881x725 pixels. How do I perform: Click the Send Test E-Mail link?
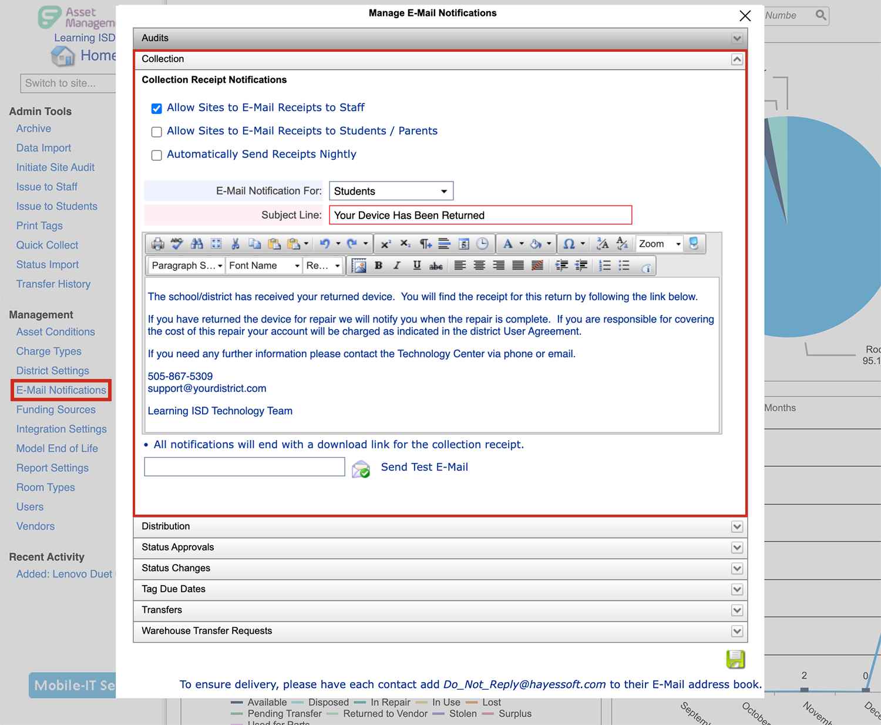425,467
